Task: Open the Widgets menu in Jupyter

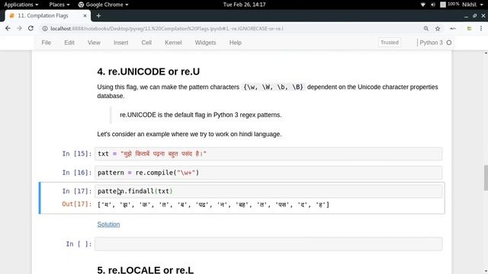Action: coord(205,43)
